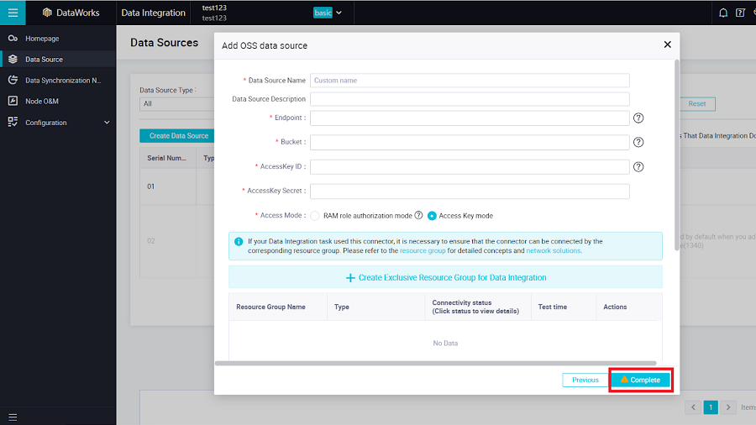Select RAM role authorization mode
The height and width of the screenshot is (425, 756).
click(x=315, y=216)
